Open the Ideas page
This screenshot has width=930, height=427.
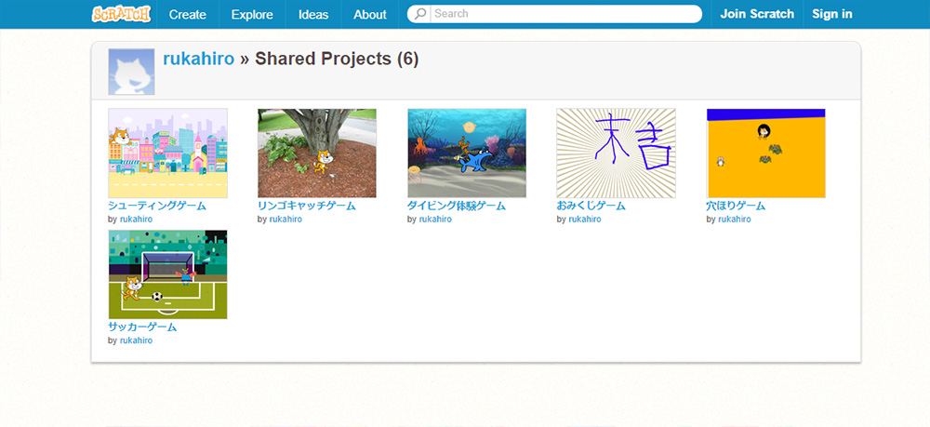coord(313,14)
